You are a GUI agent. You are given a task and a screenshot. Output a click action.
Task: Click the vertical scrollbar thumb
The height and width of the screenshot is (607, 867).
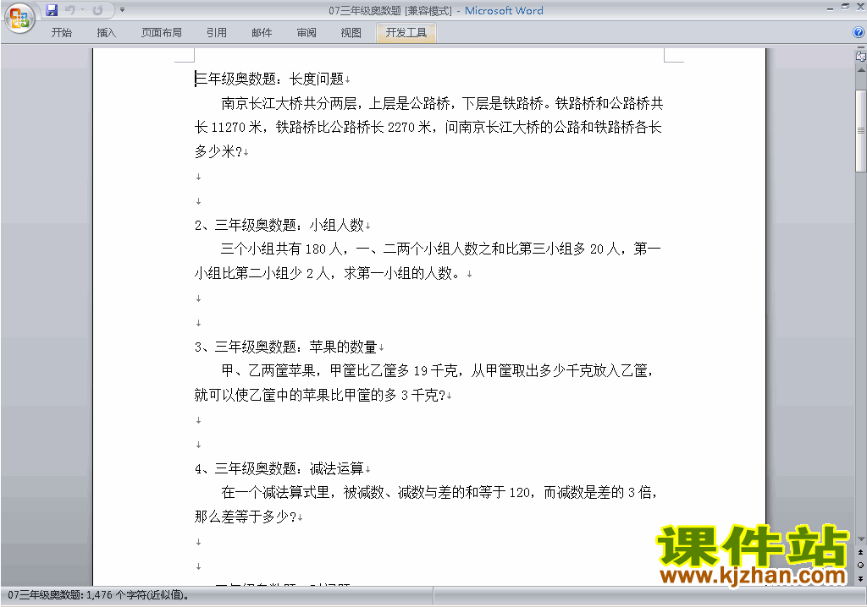(x=861, y=130)
